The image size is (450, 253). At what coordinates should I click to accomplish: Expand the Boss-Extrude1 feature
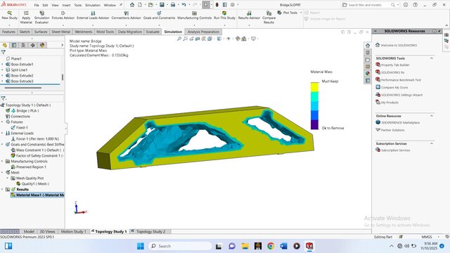pos(3,64)
